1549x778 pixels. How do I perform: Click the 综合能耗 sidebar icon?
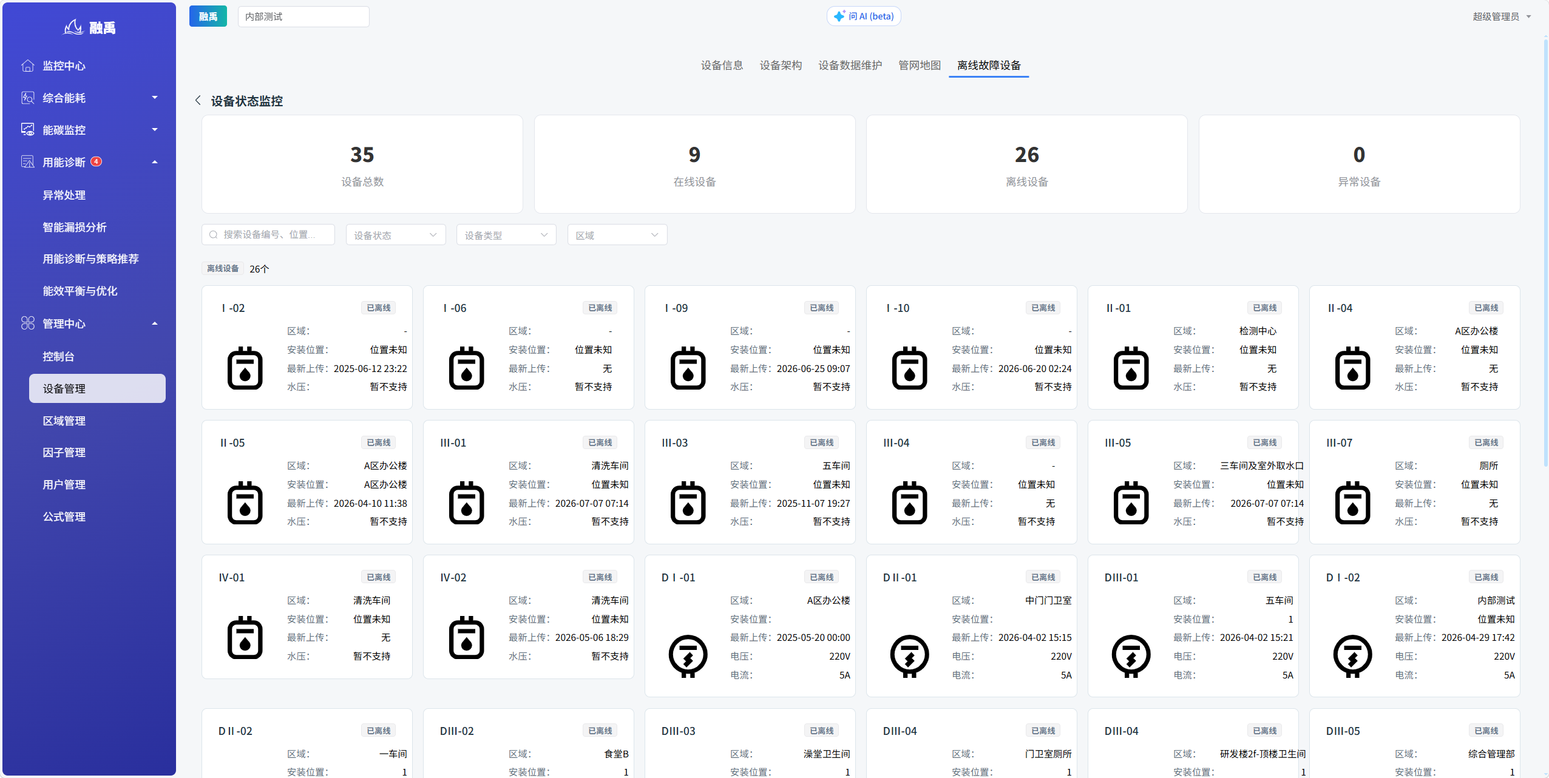point(27,98)
